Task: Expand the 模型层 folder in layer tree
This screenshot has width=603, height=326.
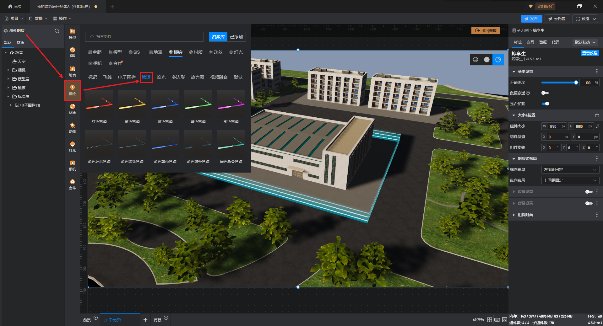Action: [8, 79]
